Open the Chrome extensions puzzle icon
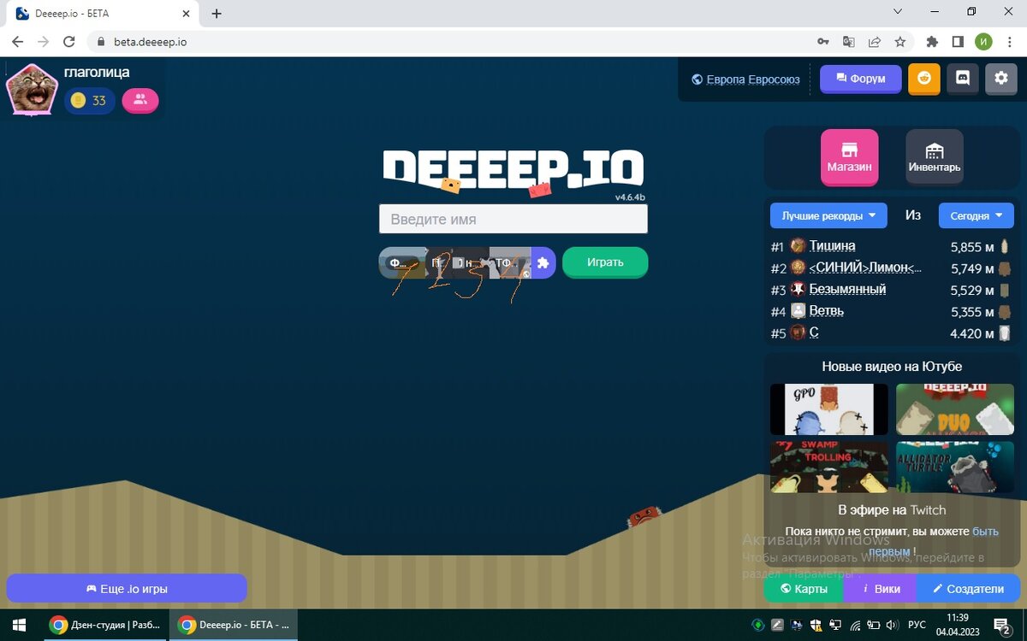 click(933, 41)
